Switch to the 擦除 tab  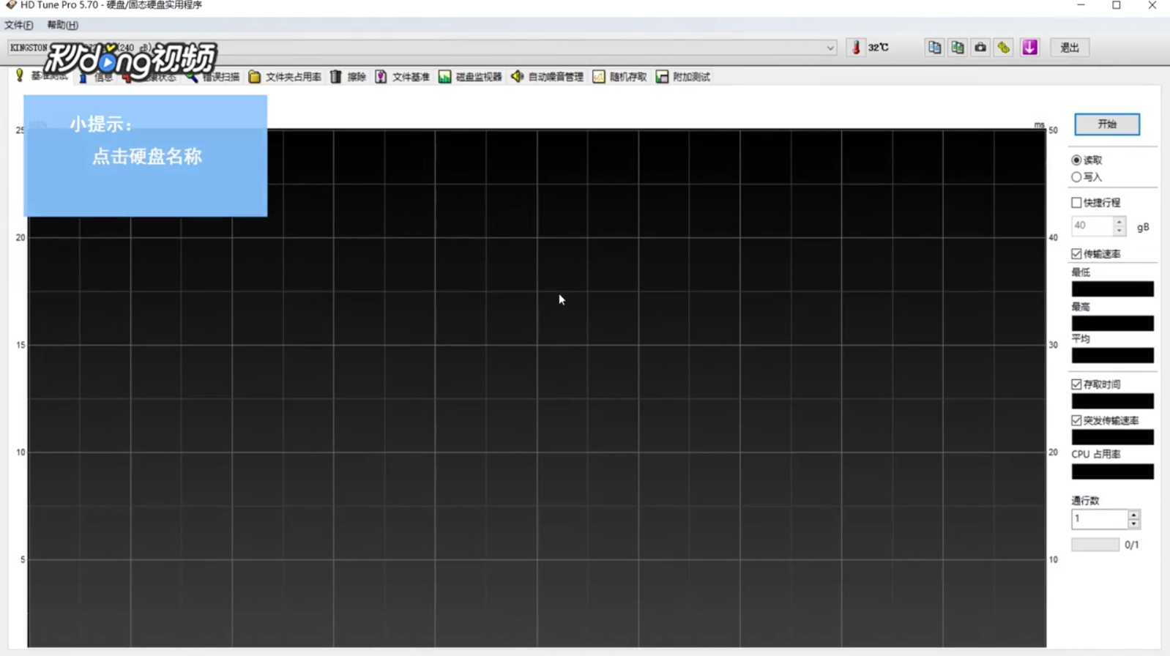348,77
